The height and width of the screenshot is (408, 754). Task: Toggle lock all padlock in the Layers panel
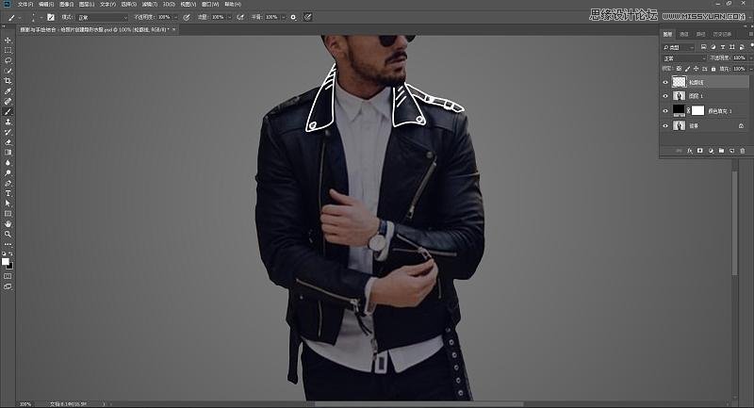pos(713,69)
